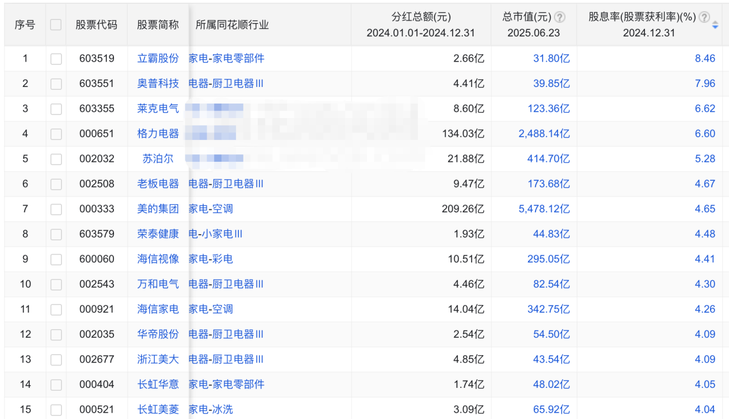
Task: Click dividend total 209.26亿
Action: point(463,208)
